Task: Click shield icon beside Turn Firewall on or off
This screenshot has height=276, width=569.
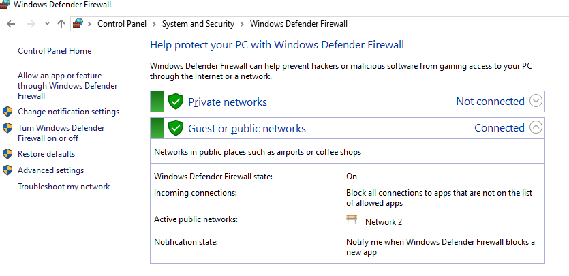Action: pos(7,128)
